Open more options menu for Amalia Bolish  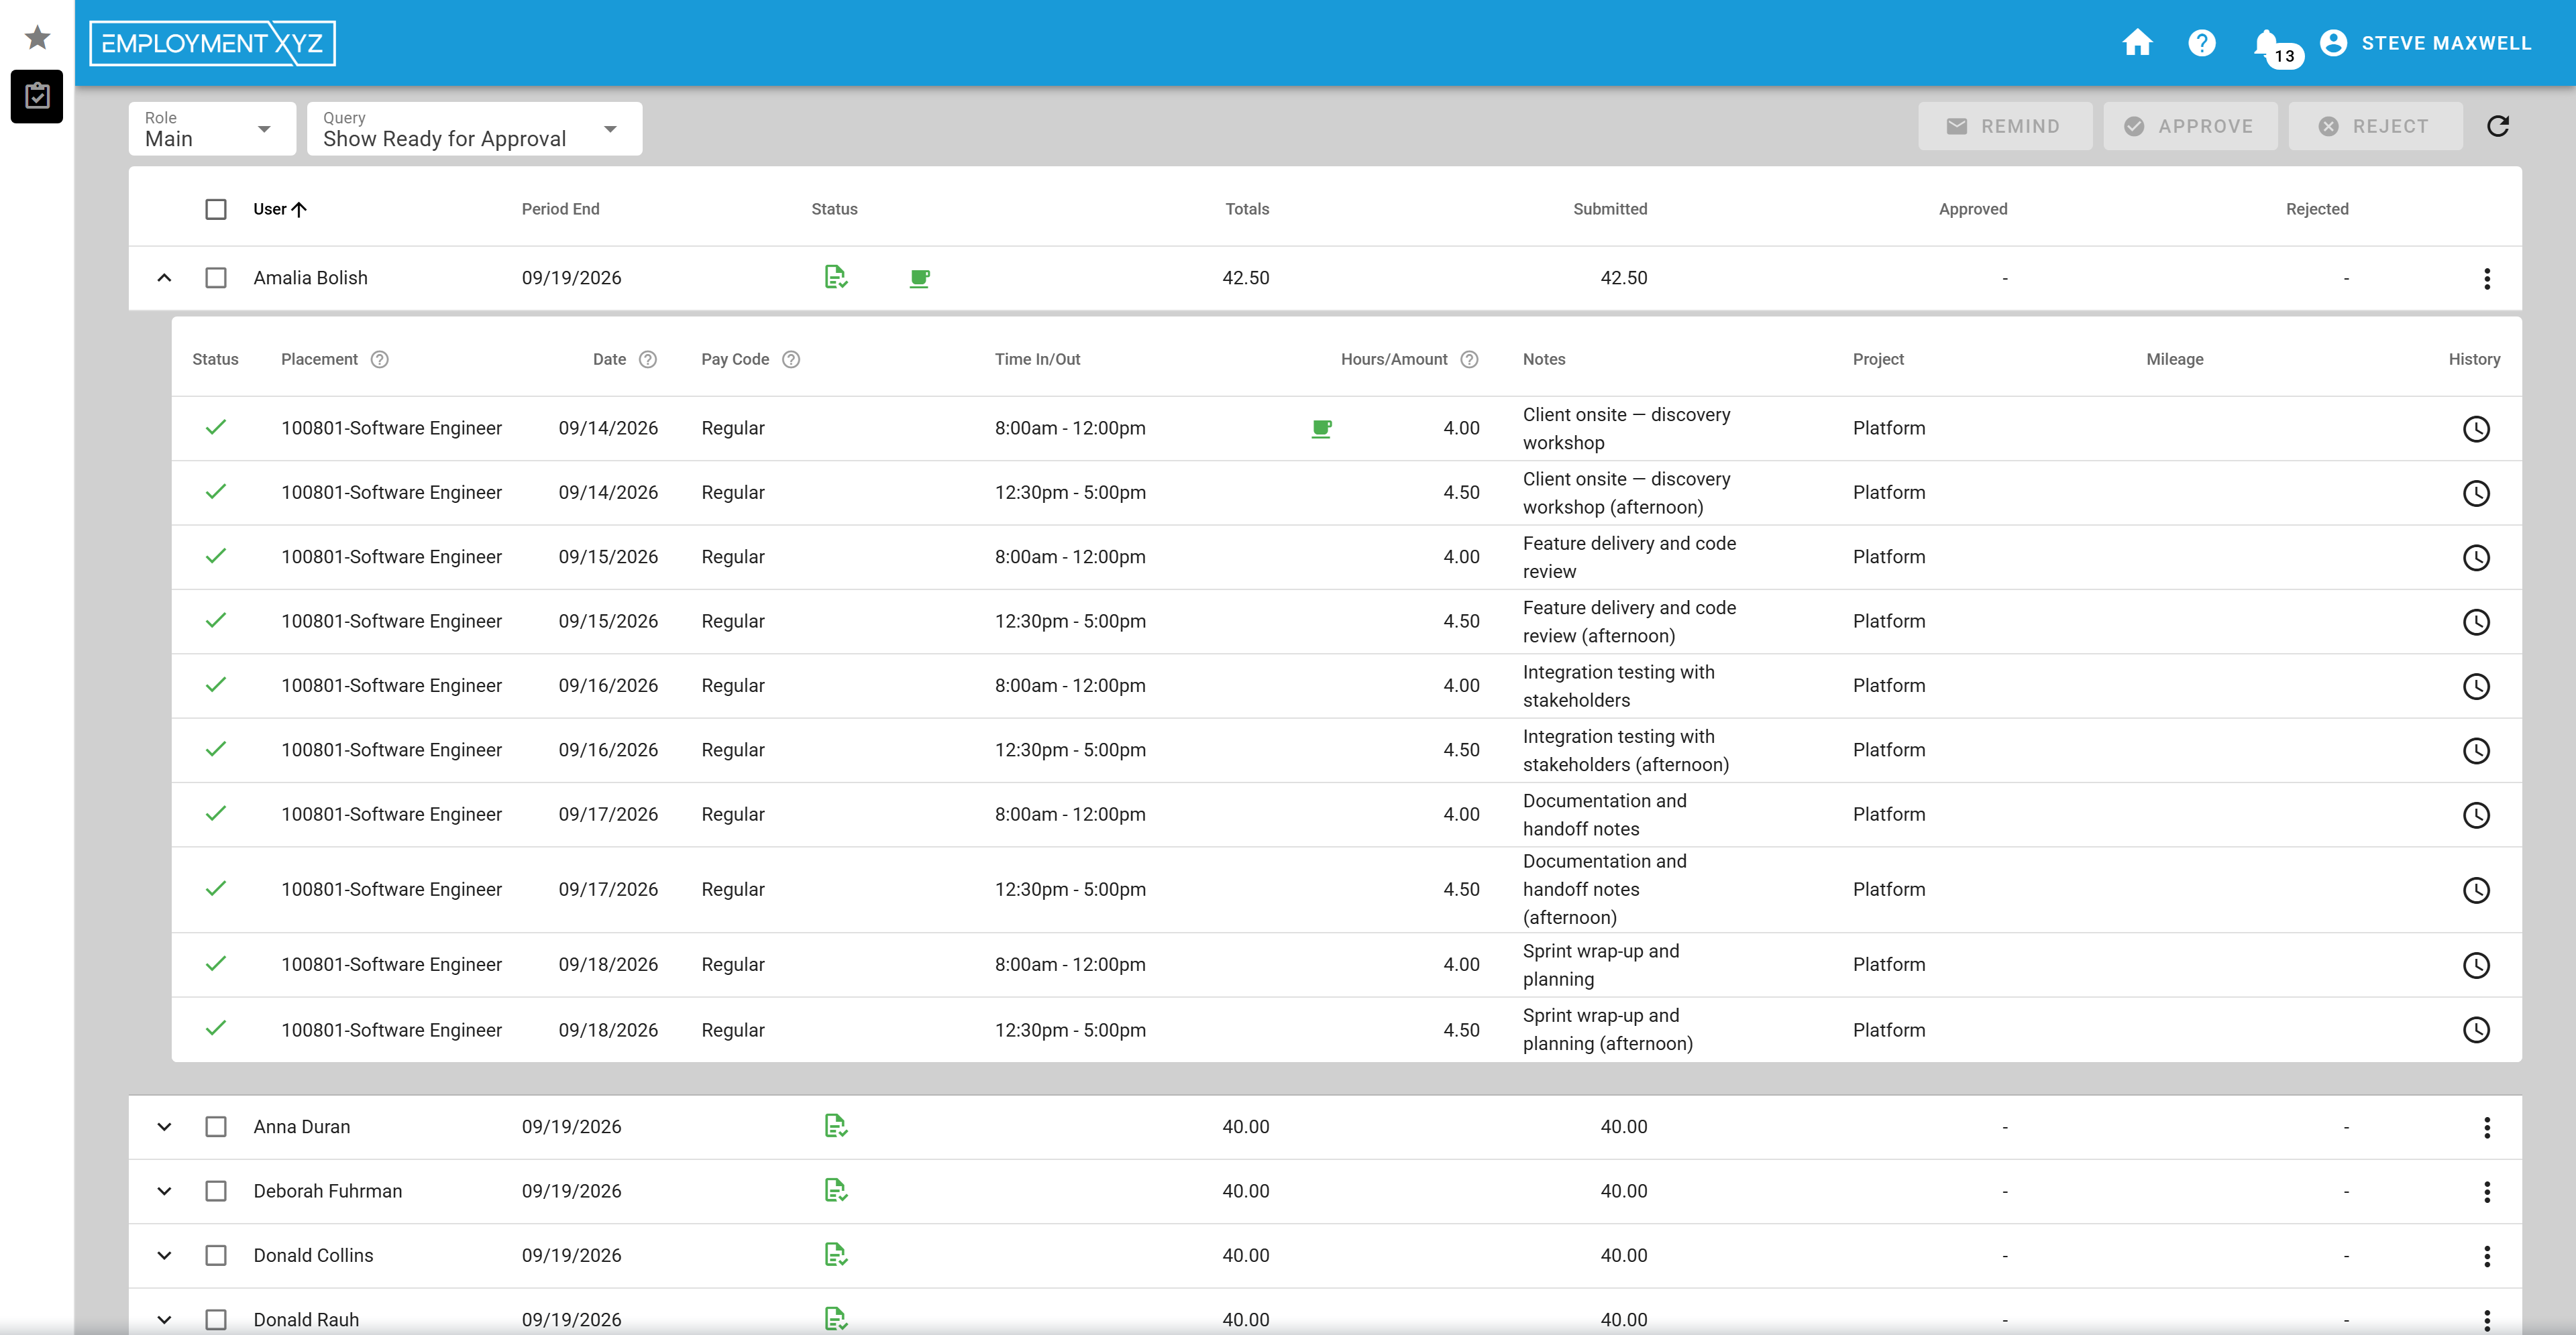(2486, 279)
